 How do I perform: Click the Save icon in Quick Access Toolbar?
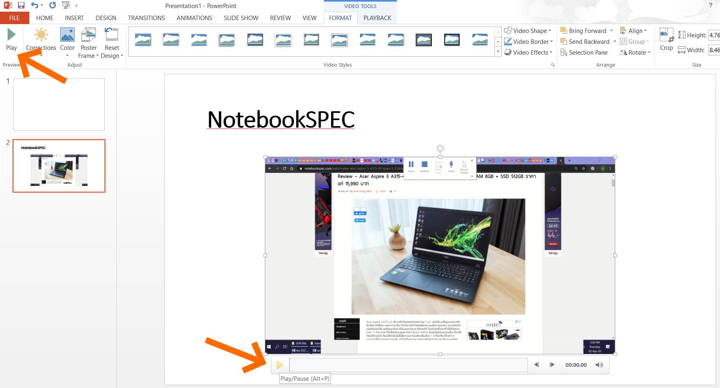[x=21, y=6]
